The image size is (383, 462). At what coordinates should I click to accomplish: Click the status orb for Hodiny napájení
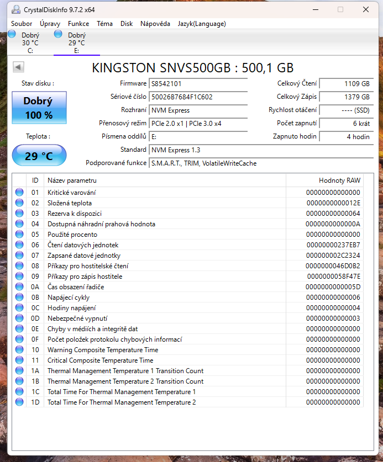(19, 308)
